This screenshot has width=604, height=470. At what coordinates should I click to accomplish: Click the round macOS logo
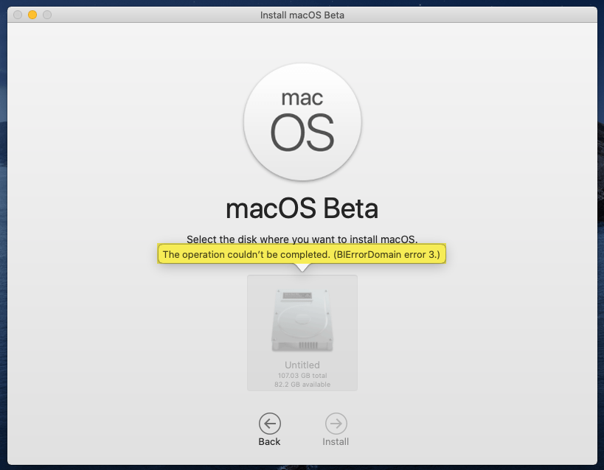click(302, 122)
